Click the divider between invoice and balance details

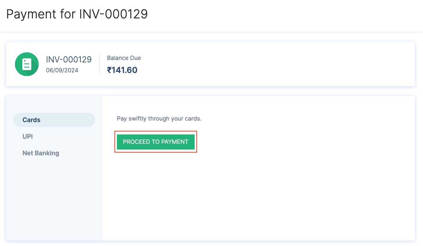[x=100, y=64]
